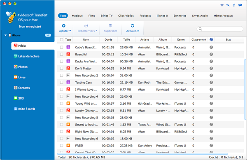Check the box for New Recording 2

coord(62,75)
